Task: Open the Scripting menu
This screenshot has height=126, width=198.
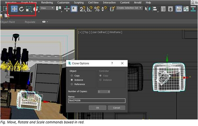Action: (79, 3)
